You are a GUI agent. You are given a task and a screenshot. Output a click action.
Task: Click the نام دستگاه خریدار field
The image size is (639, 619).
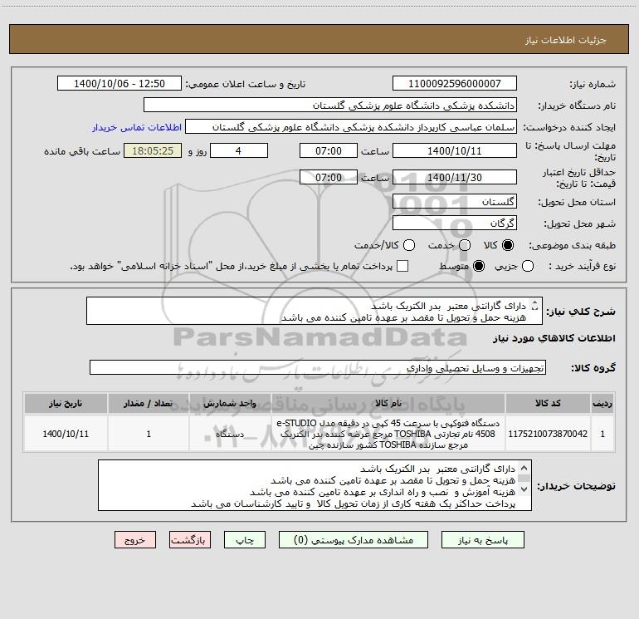[x=330, y=106]
